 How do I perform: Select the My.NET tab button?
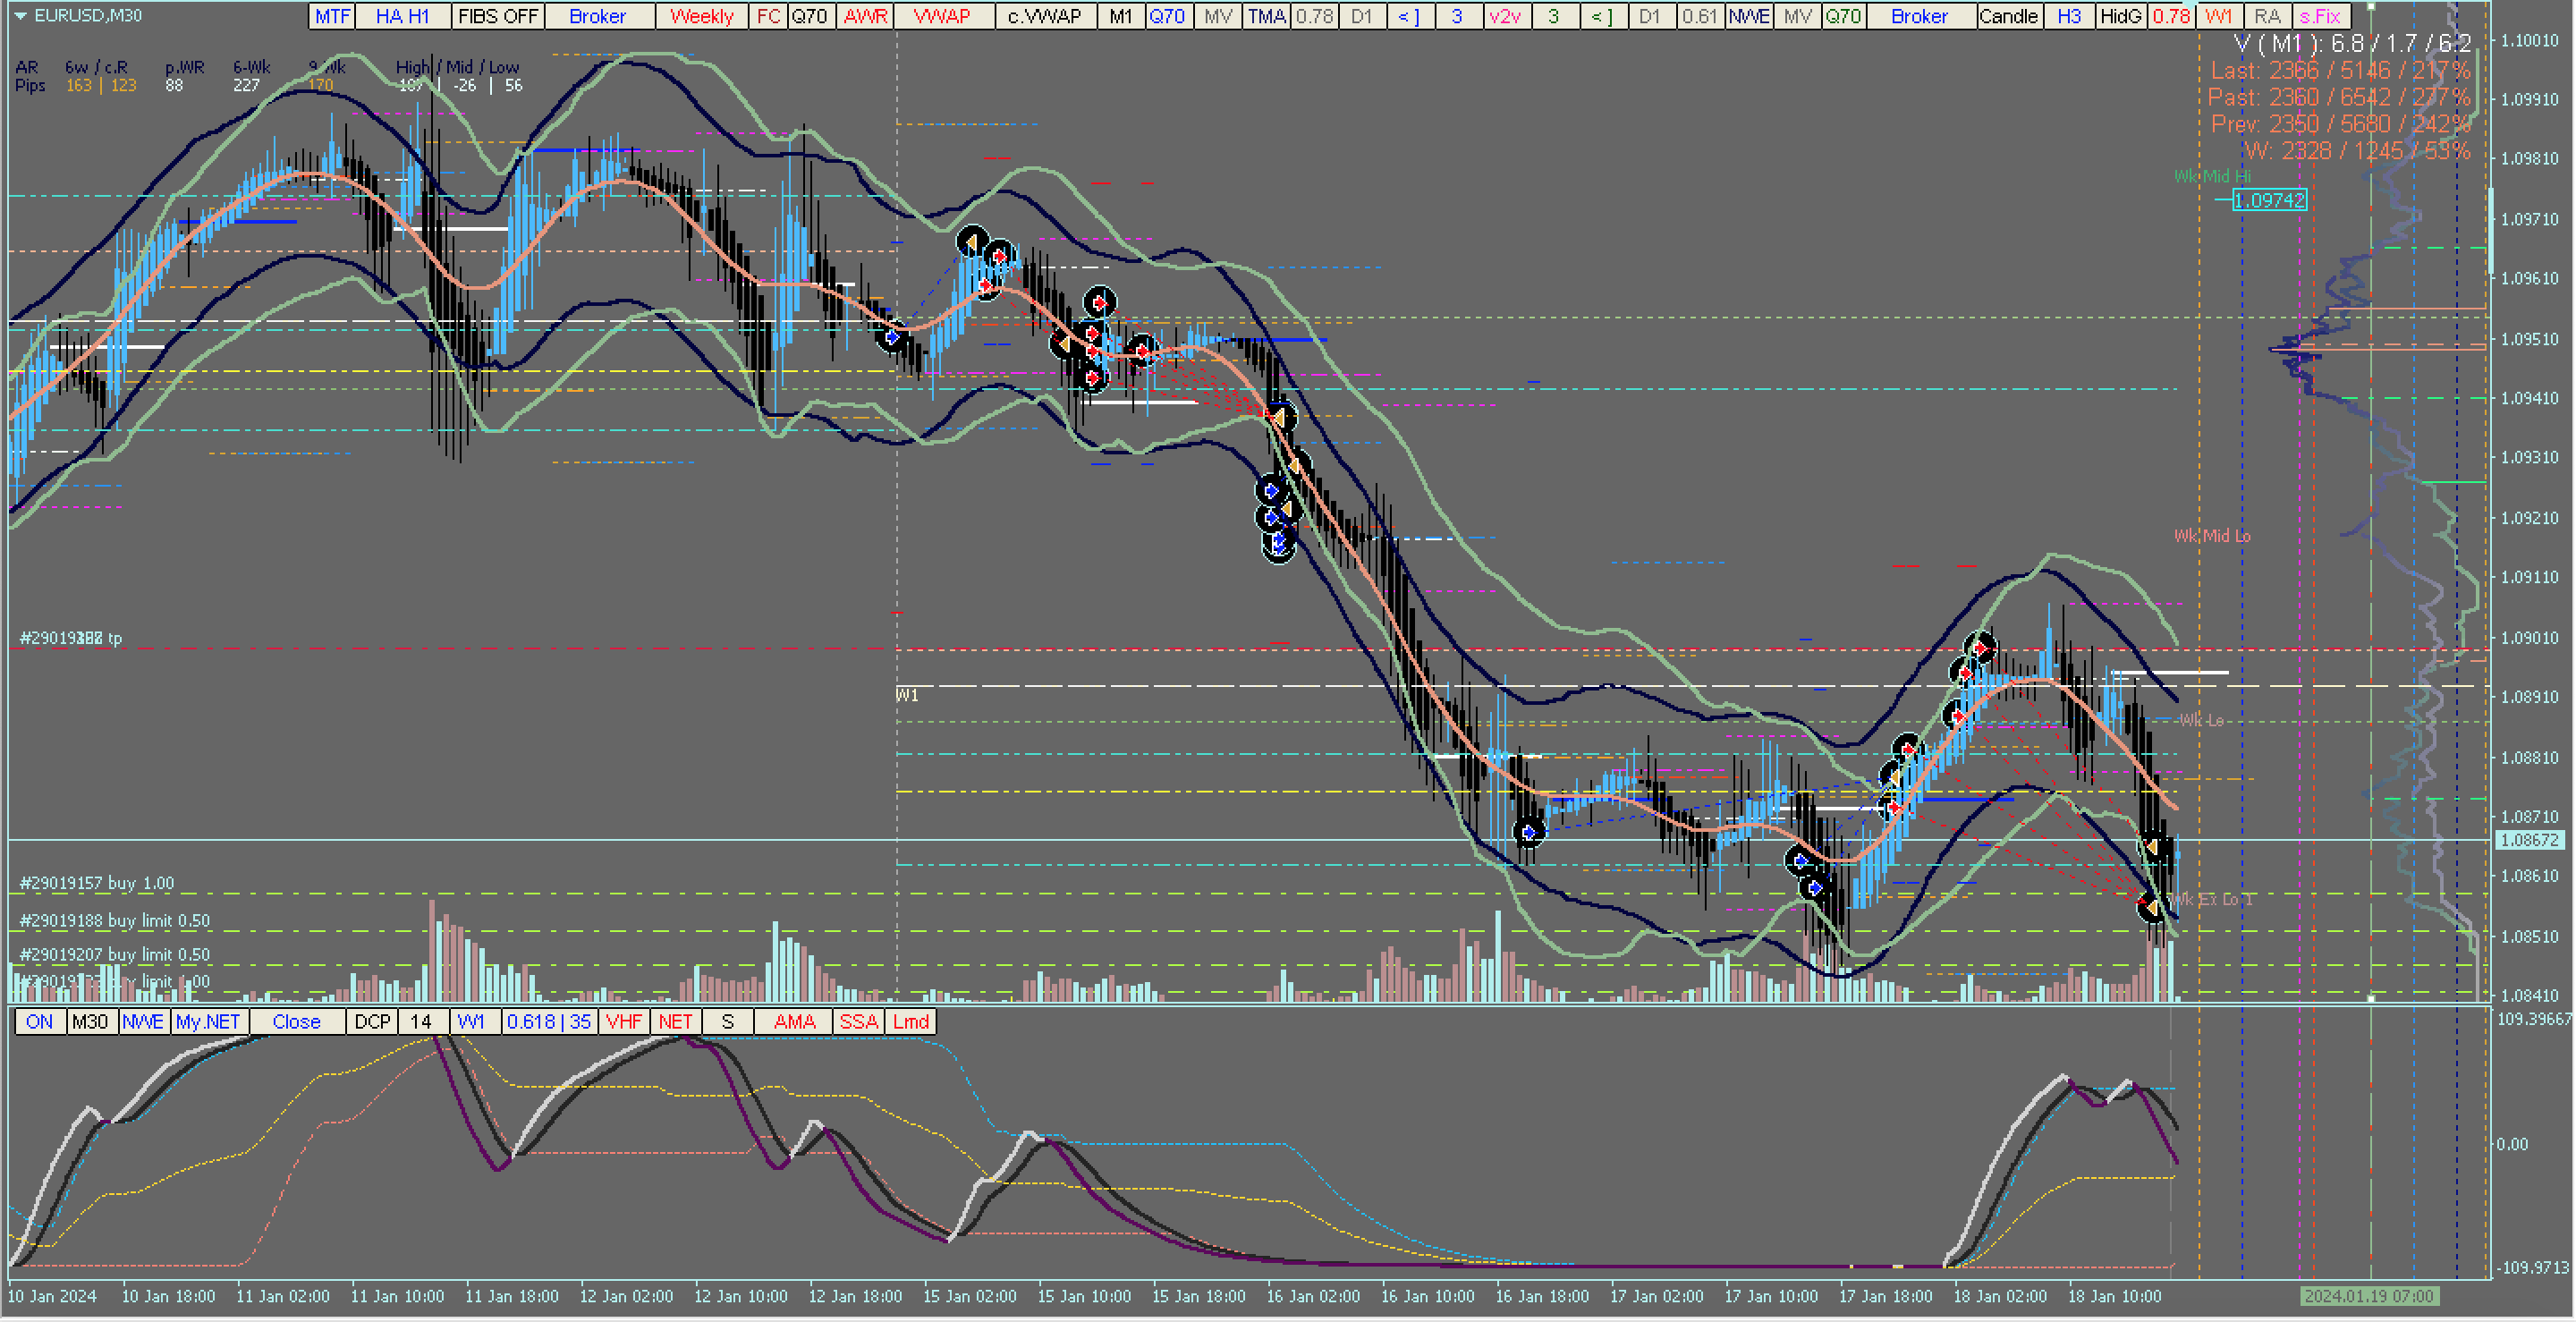(208, 1021)
